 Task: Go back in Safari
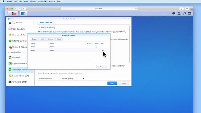[x=16, y=9]
